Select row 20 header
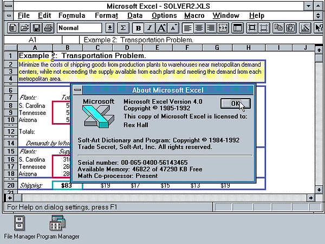 click(x=11, y=185)
